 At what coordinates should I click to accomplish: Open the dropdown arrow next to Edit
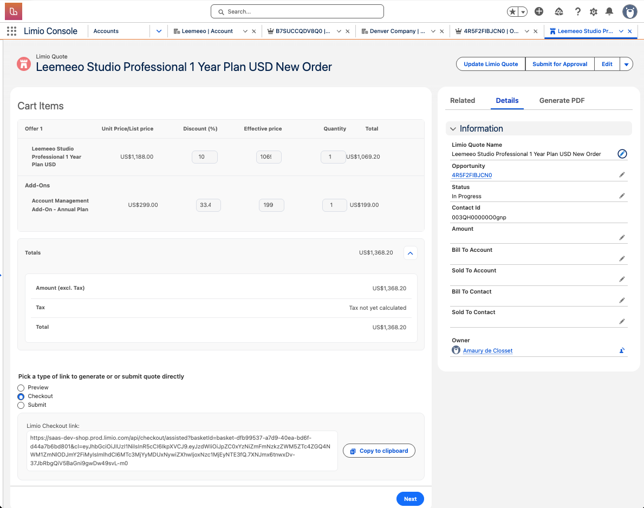[626, 64]
